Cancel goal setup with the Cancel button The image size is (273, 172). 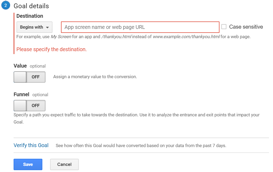(x=64, y=164)
